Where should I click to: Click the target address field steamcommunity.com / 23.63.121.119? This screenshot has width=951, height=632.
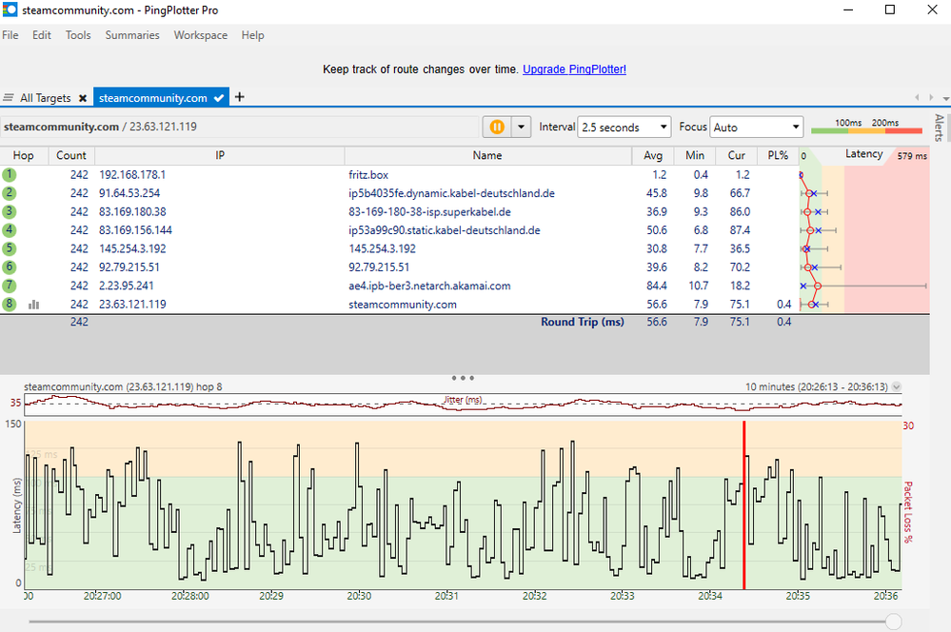click(x=240, y=127)
